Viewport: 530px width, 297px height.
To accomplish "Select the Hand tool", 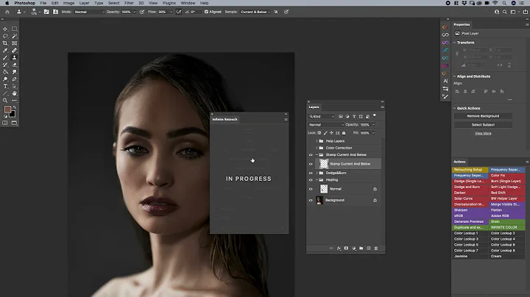I will pyautogui.click(x=14, y=93).
